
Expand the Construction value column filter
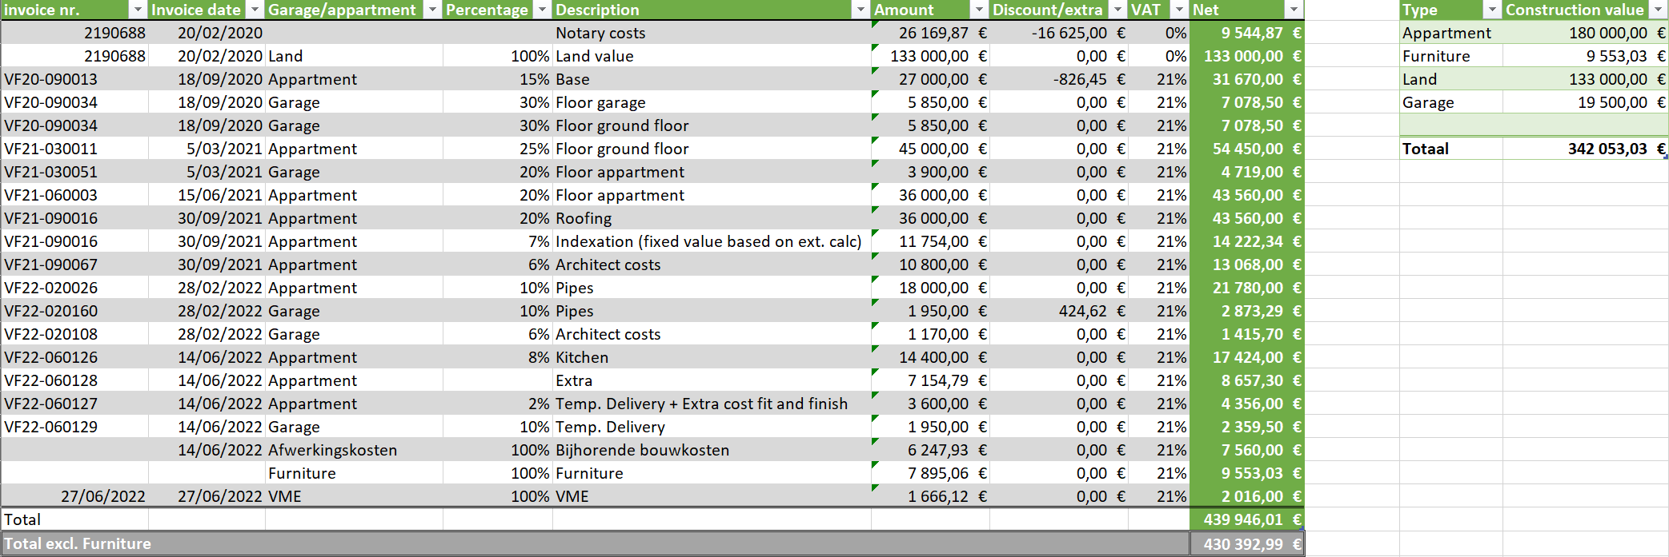tap(1659, 10)
